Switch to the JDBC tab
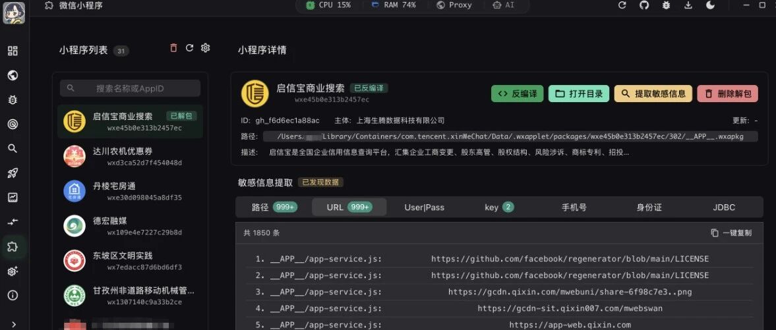The image size is (776, 330). tap(724, 207)
